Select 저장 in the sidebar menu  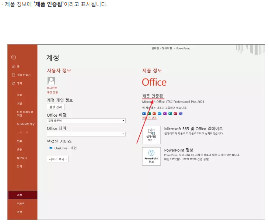(20, 103)
